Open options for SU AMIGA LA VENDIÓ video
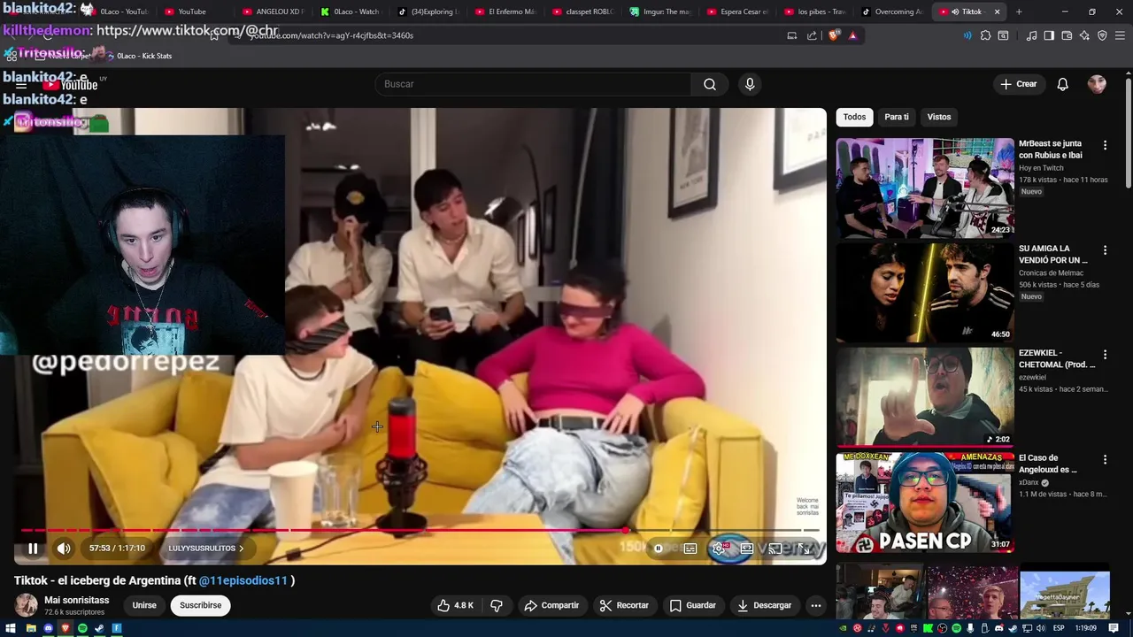1133x637 pixels. point(1105,250)
